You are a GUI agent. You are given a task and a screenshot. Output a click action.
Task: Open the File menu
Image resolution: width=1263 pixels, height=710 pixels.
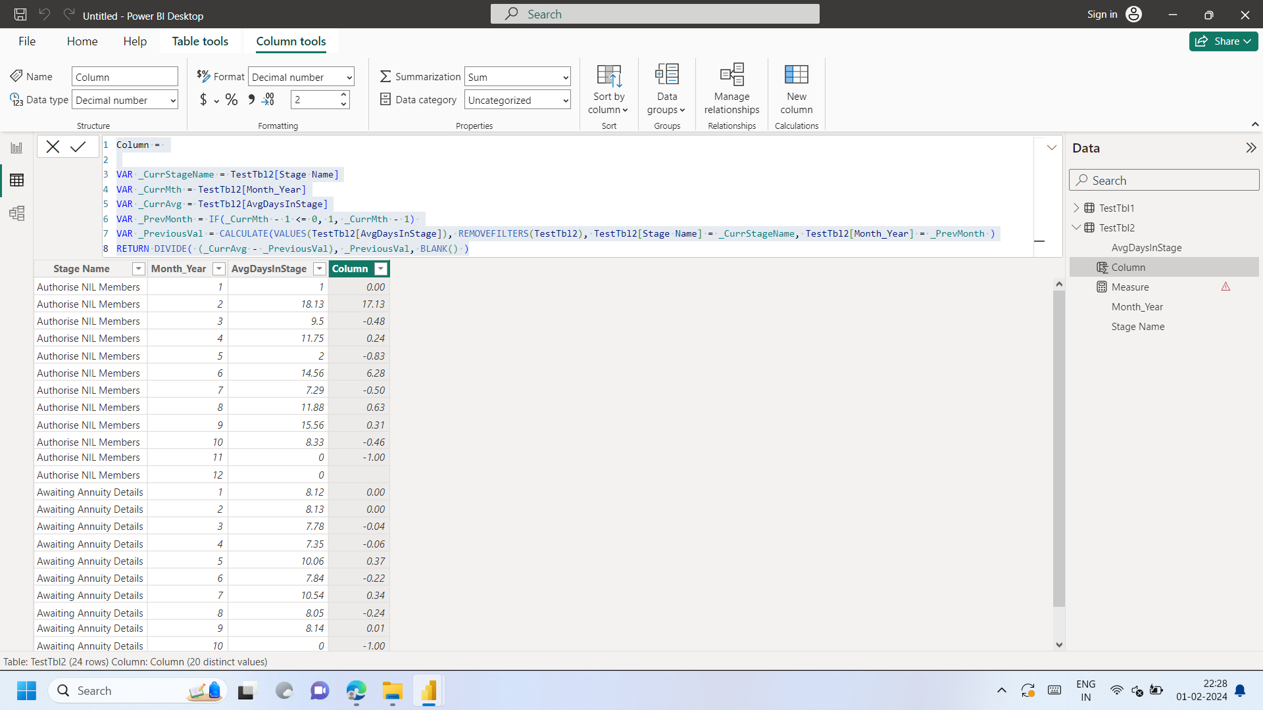pos(27,41)
